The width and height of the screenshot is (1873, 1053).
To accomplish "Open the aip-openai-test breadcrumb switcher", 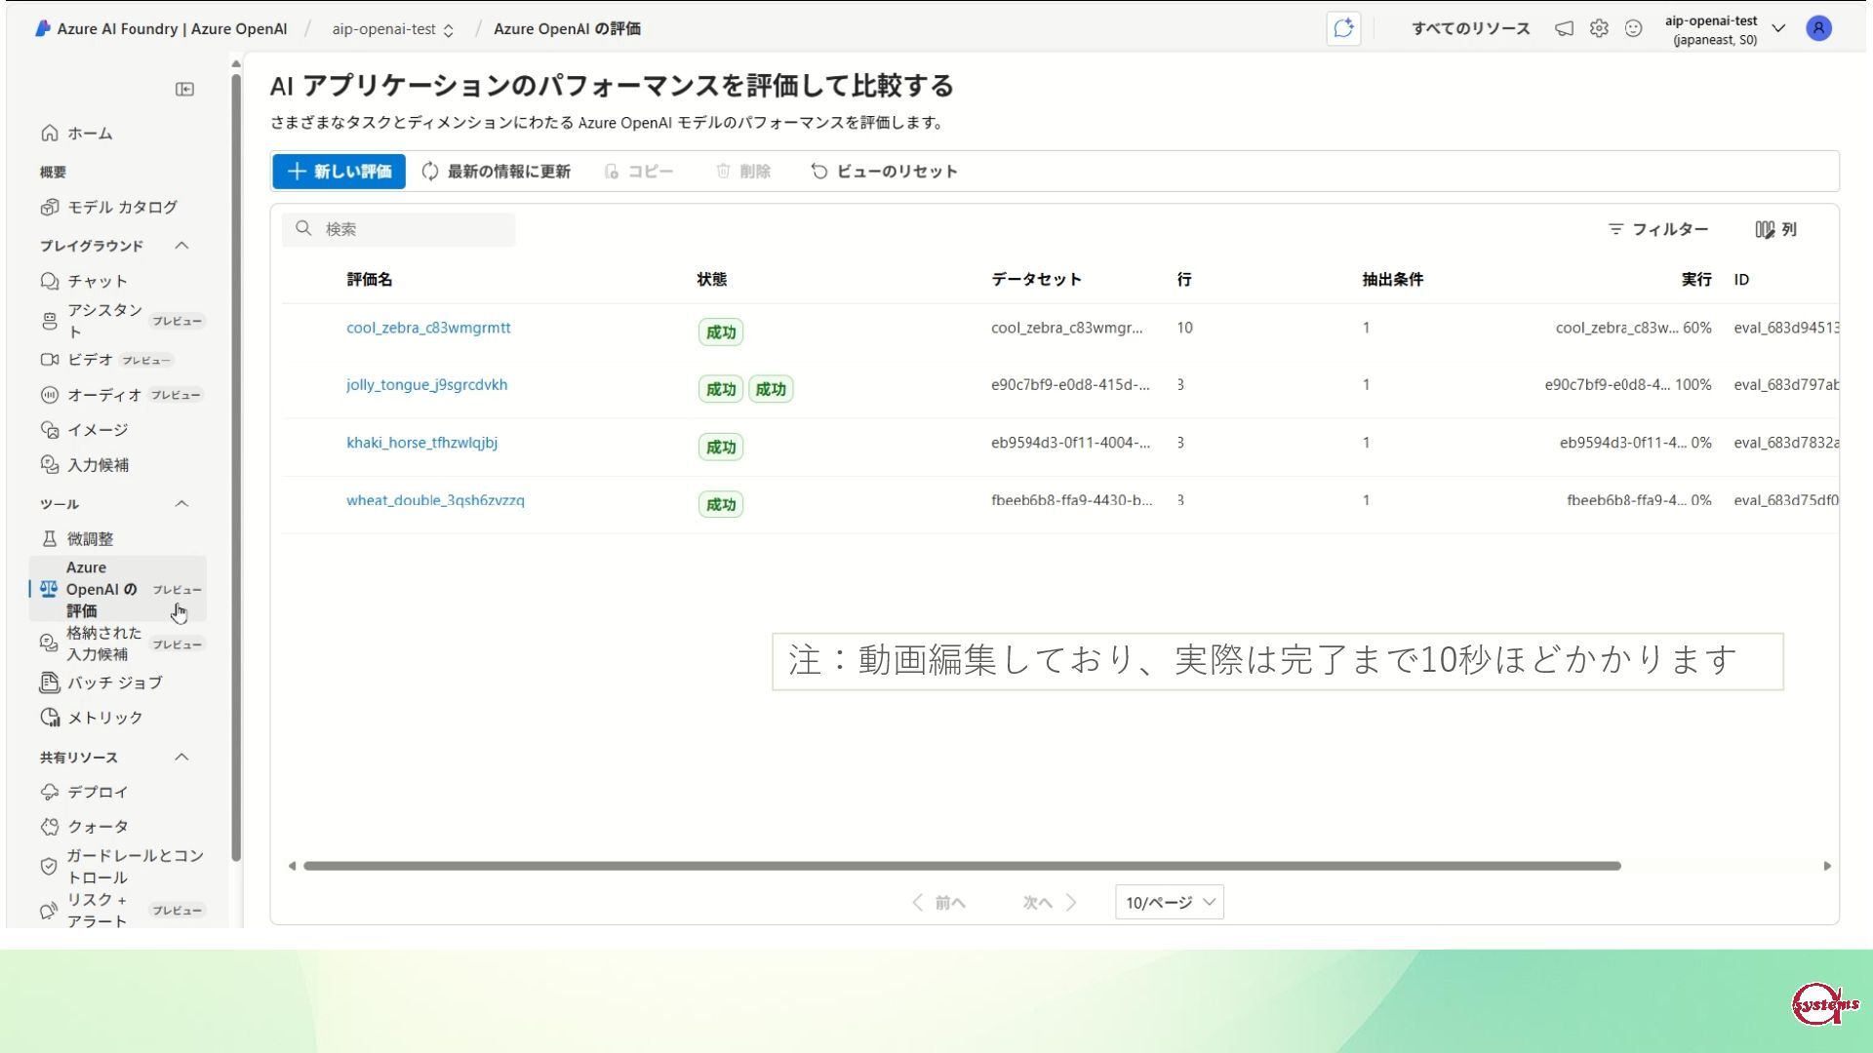I will [x=393, y=29].
